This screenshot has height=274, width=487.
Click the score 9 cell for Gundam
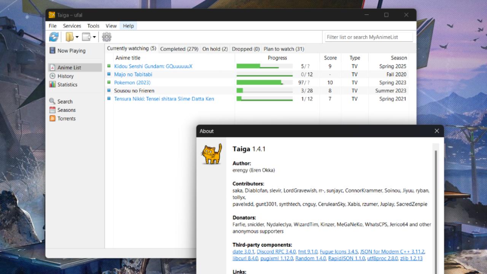coord(330,66)
